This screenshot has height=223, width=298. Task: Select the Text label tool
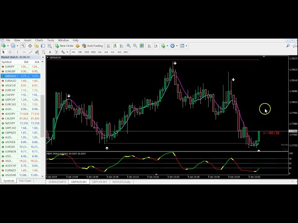tap(50, 52)
